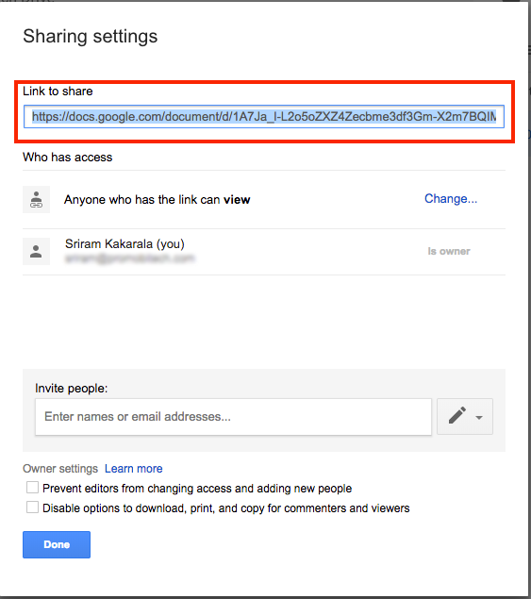
Task: Click the owner profile silhouette icon
Action: click(36, 251)
